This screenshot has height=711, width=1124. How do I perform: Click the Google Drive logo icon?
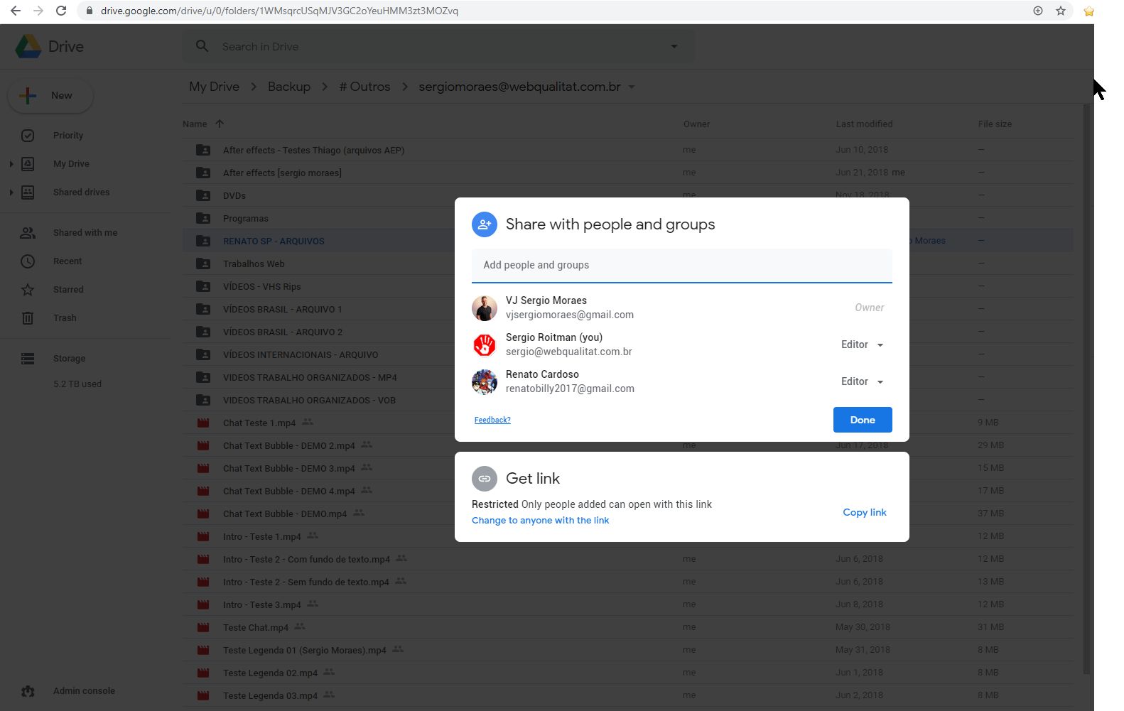point(28,47)
